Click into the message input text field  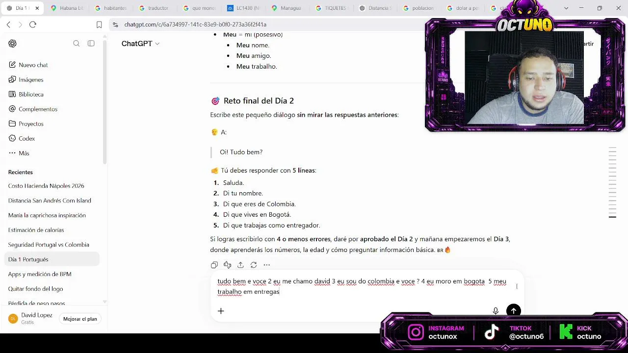362,286
